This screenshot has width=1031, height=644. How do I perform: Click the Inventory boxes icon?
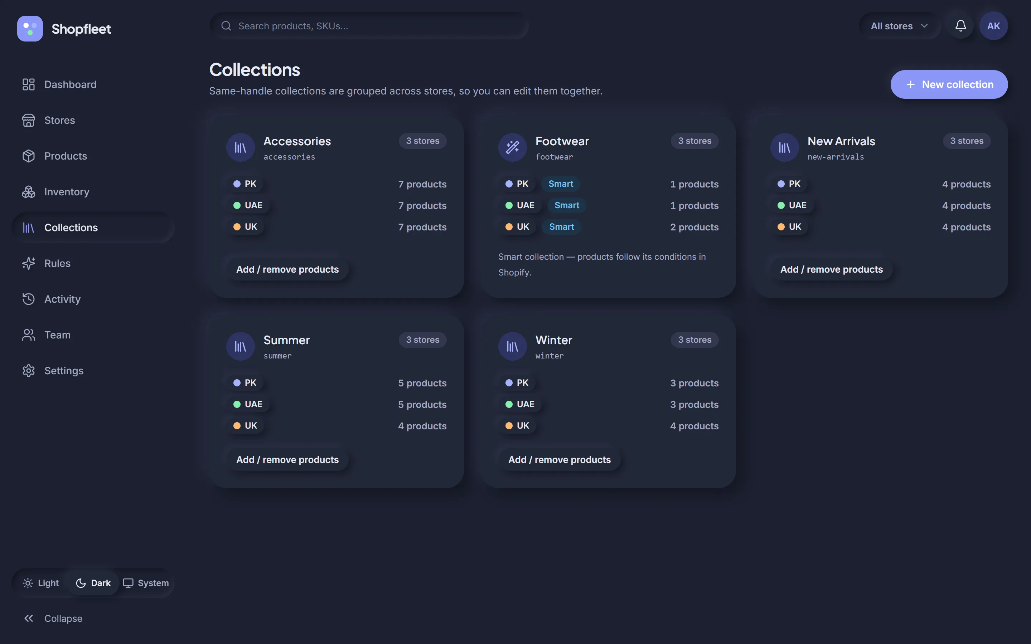(x=29, y=192)
